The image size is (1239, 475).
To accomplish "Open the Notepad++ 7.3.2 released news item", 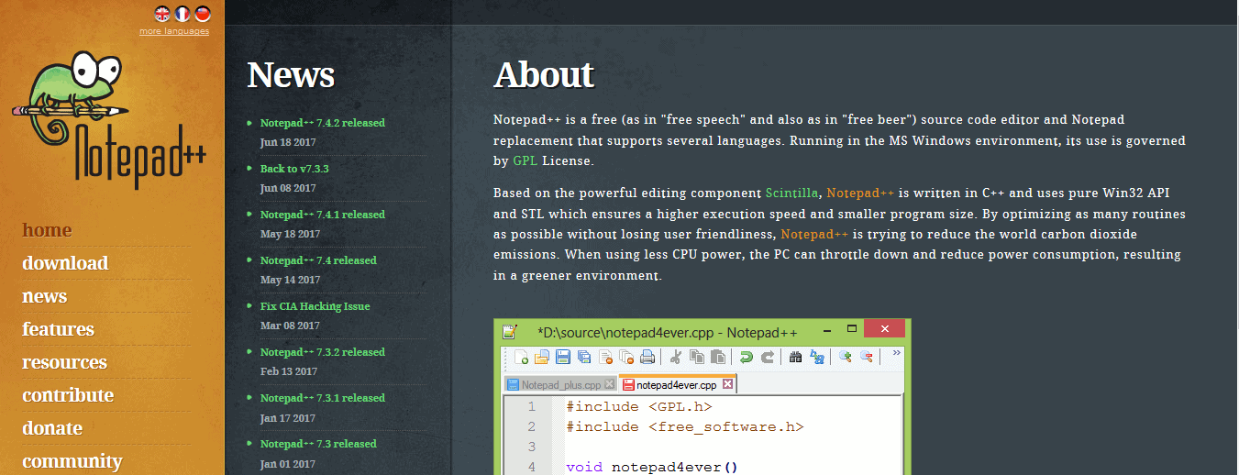I will 323,352.
